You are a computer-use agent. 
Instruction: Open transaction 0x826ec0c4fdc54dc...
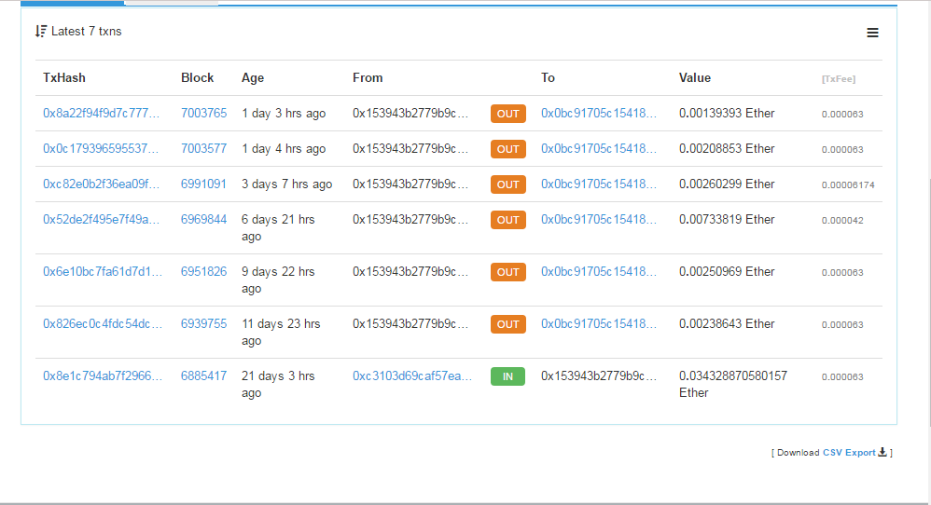coord(102,324)
